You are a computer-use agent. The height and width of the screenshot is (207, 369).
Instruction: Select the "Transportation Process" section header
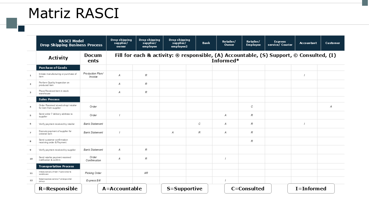58,166
